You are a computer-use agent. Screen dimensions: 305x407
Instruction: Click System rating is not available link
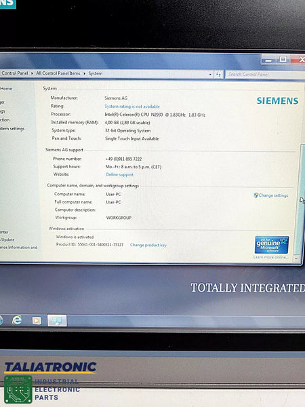click(x=132, y=106)
